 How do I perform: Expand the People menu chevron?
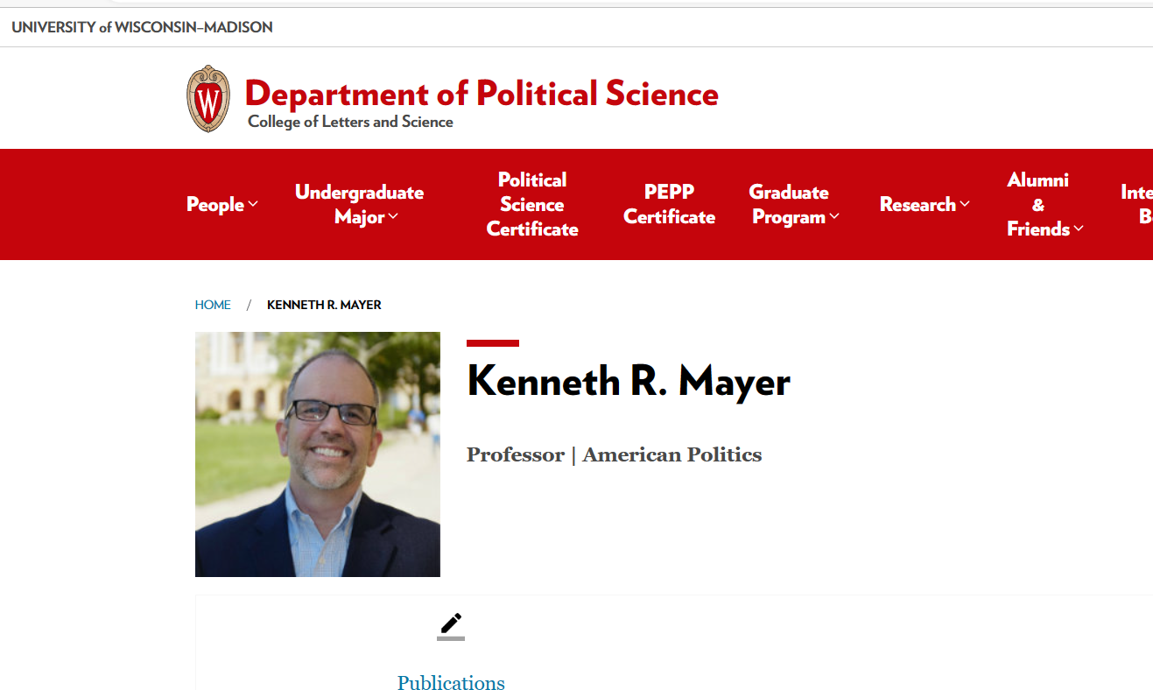(x=253, y=204)
